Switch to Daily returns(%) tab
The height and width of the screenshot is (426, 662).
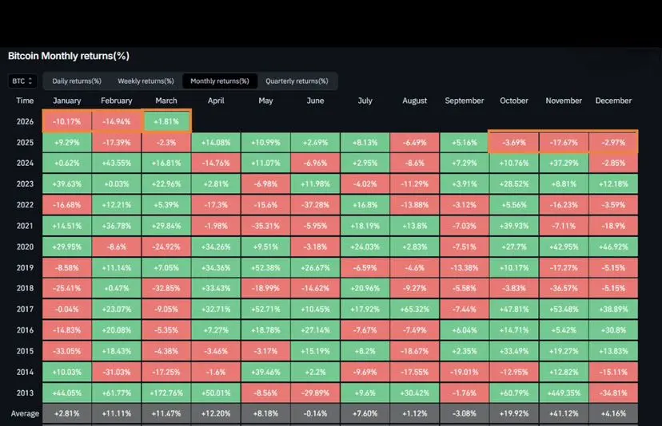pyautogui.click(x=77, y=81)
